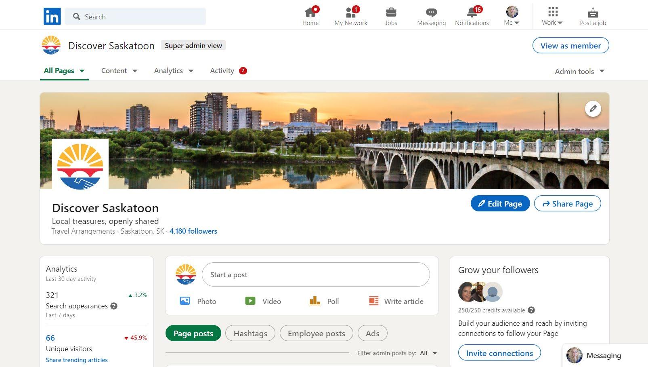Open the All Pages dropdown tab

[64, 71]
